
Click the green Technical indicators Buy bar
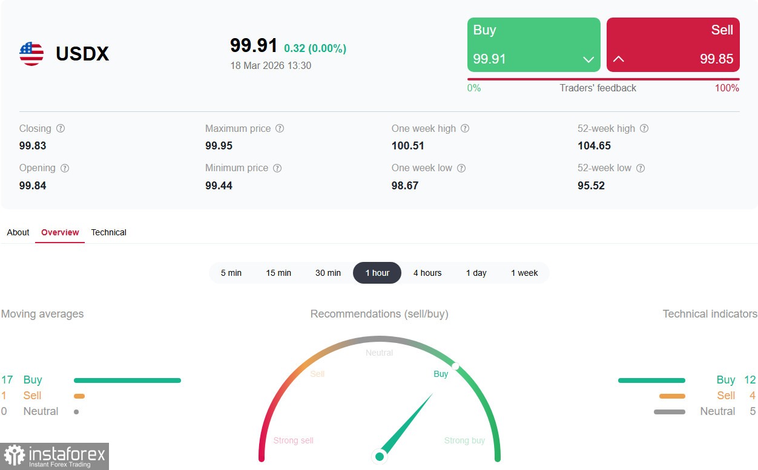[x=651, y=380]
